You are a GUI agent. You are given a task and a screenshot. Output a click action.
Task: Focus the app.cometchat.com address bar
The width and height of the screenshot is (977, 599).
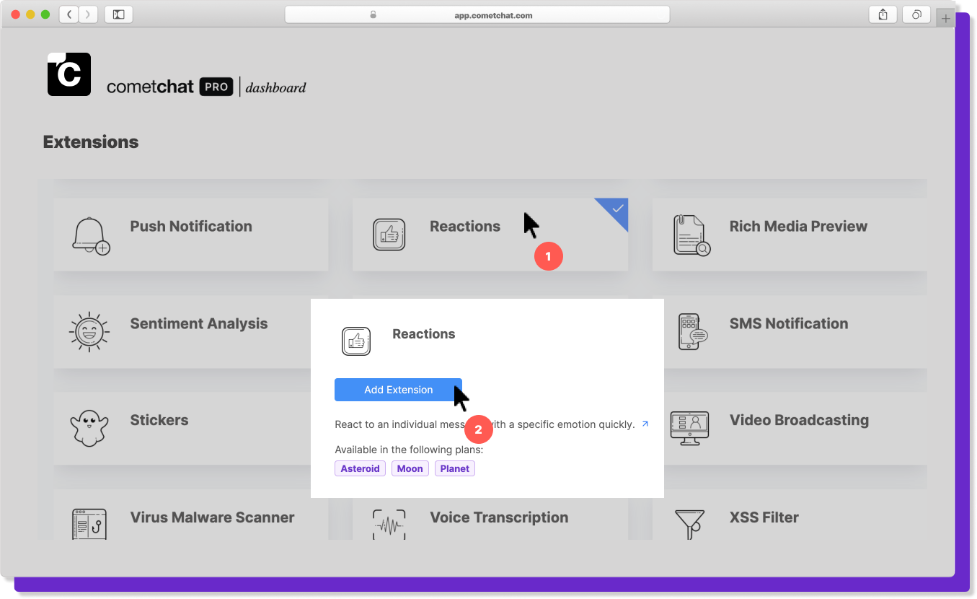[477, 14]
